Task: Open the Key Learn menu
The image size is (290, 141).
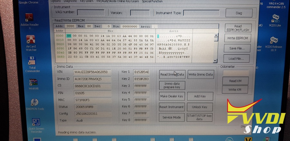Action: pos(87,1)
